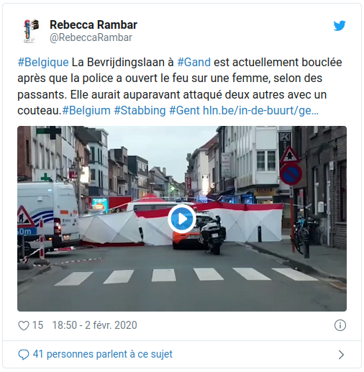Click the tweet body text

(x=180, y=86)
